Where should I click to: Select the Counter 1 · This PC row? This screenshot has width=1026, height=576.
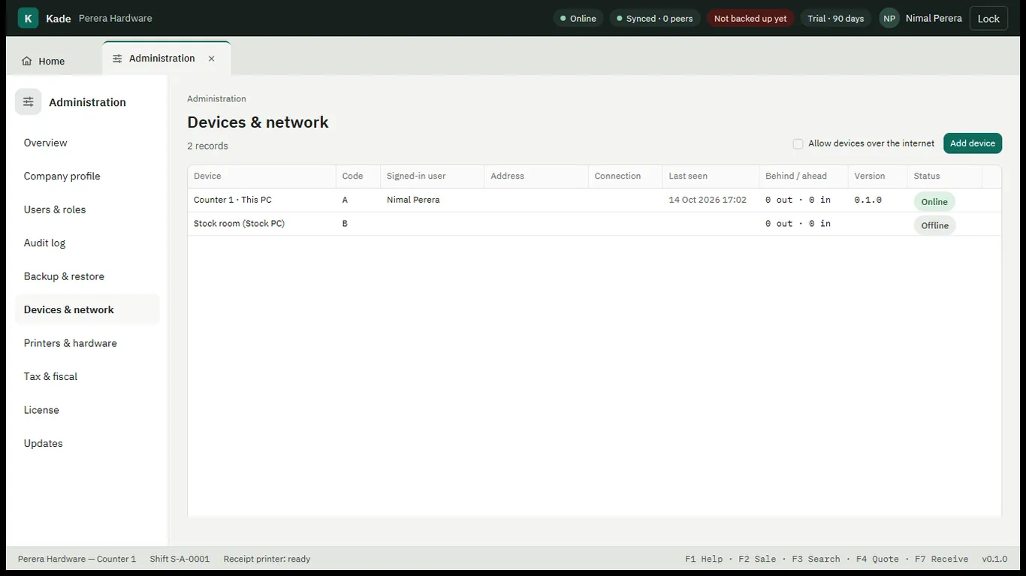click(594, 201)
